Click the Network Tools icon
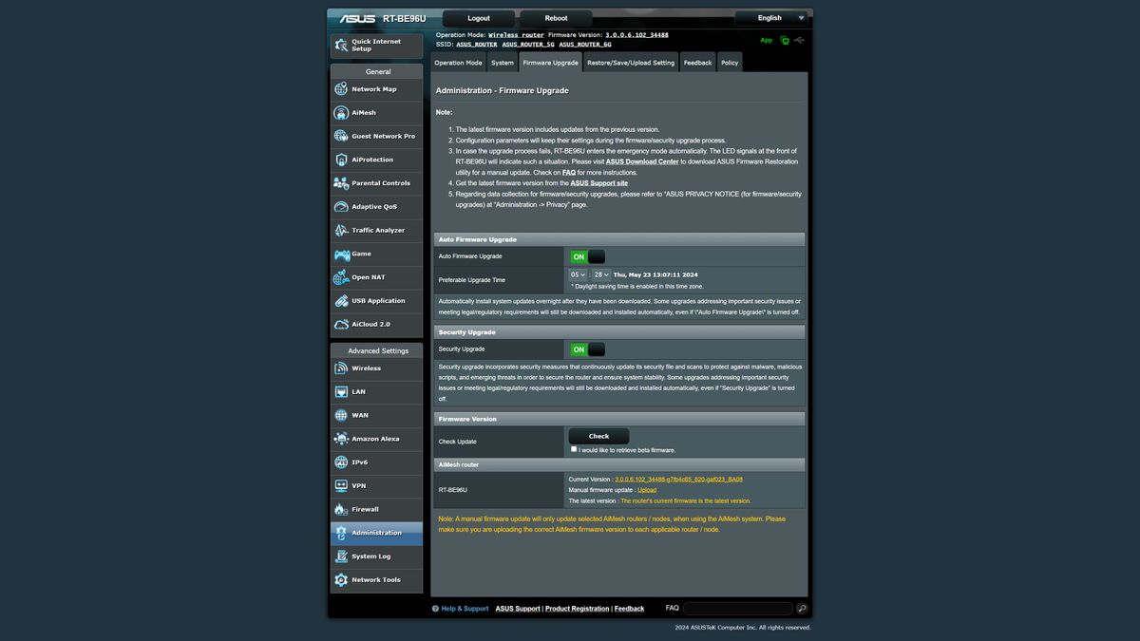The width and height of the screenshot is (1140, 641). point(341,579)
